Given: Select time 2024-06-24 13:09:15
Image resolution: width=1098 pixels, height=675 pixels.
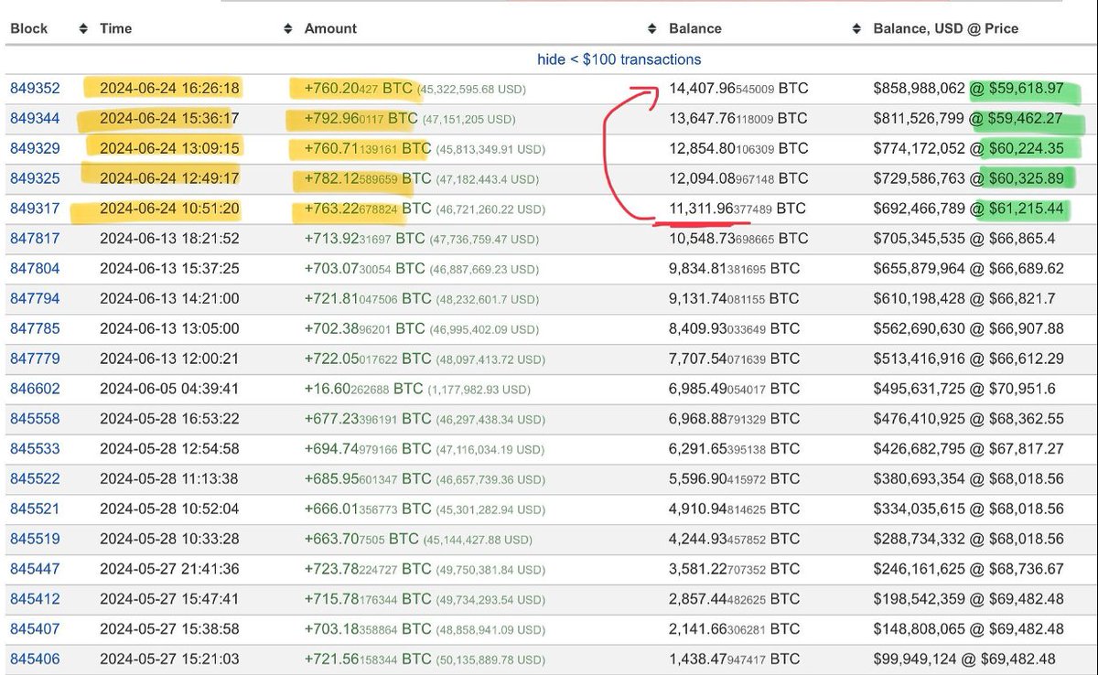Looking at the screenshot, I should 169,149.
